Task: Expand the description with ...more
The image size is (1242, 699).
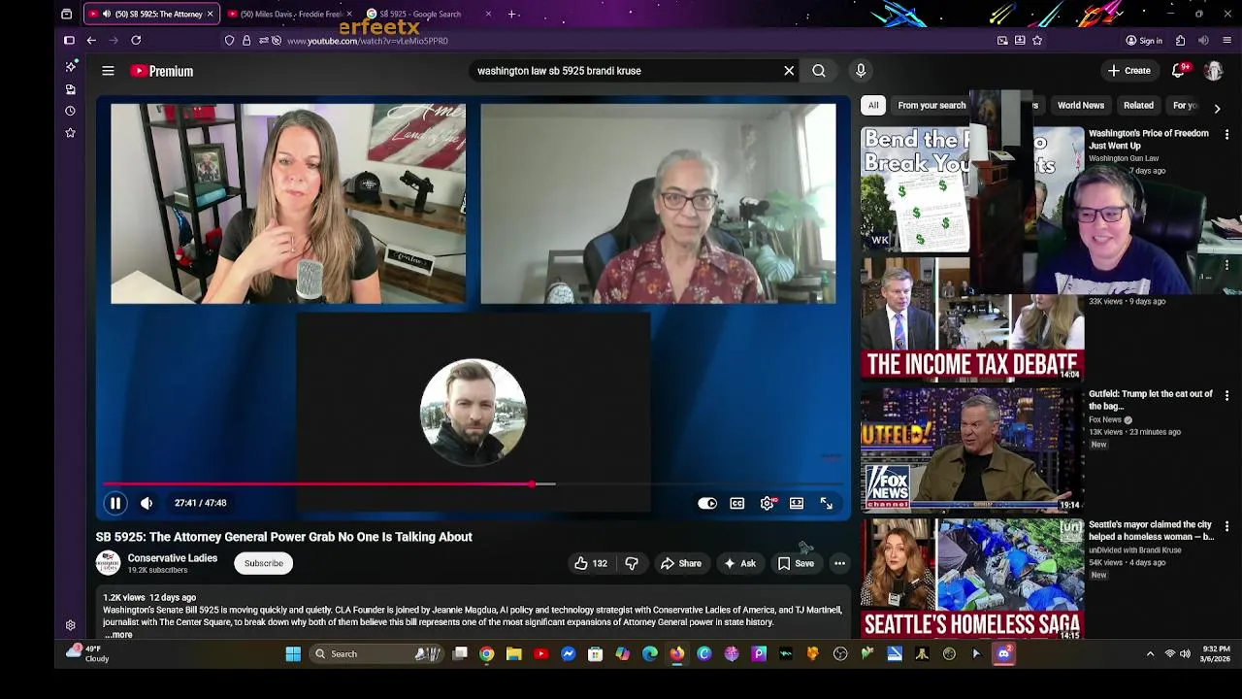Action: tap(118, 635)
